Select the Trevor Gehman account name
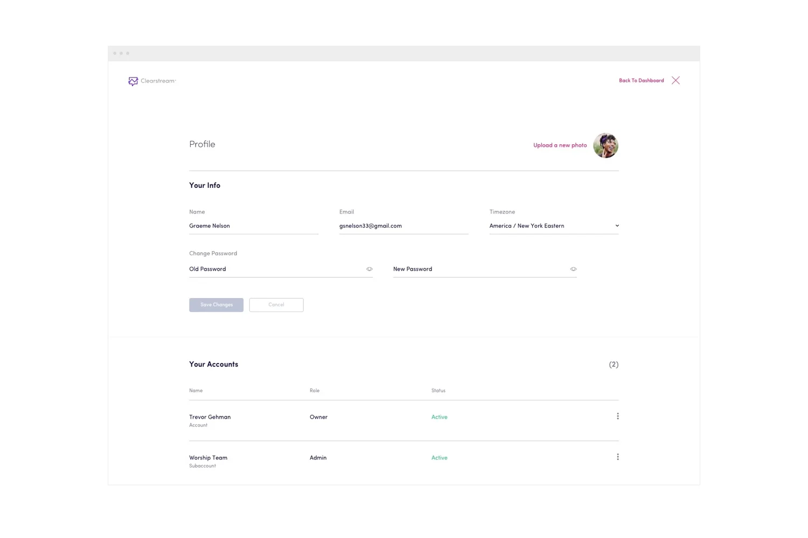This screenshot has width=808, height=538. (x=210, y=417)
